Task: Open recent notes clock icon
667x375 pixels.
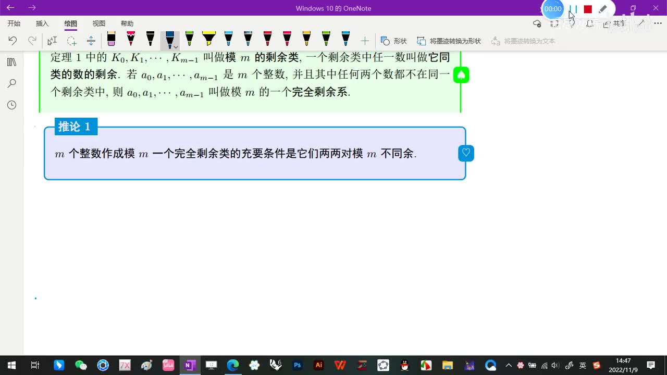Action: [x=11, y=105]
